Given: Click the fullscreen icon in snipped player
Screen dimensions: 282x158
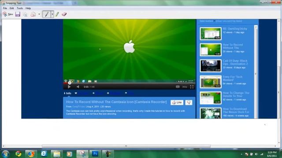Looking at the screenshot, I should click(x=192, y=87).
